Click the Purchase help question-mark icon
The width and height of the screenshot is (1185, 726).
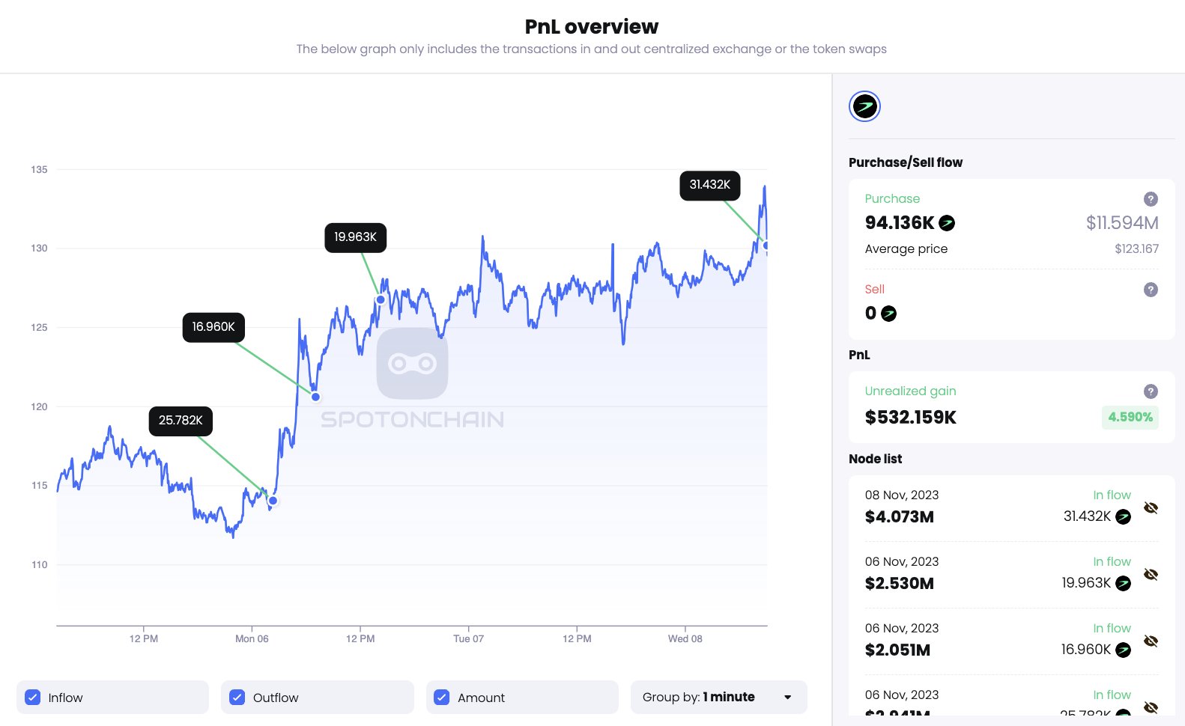click(x=1151, y=199)
